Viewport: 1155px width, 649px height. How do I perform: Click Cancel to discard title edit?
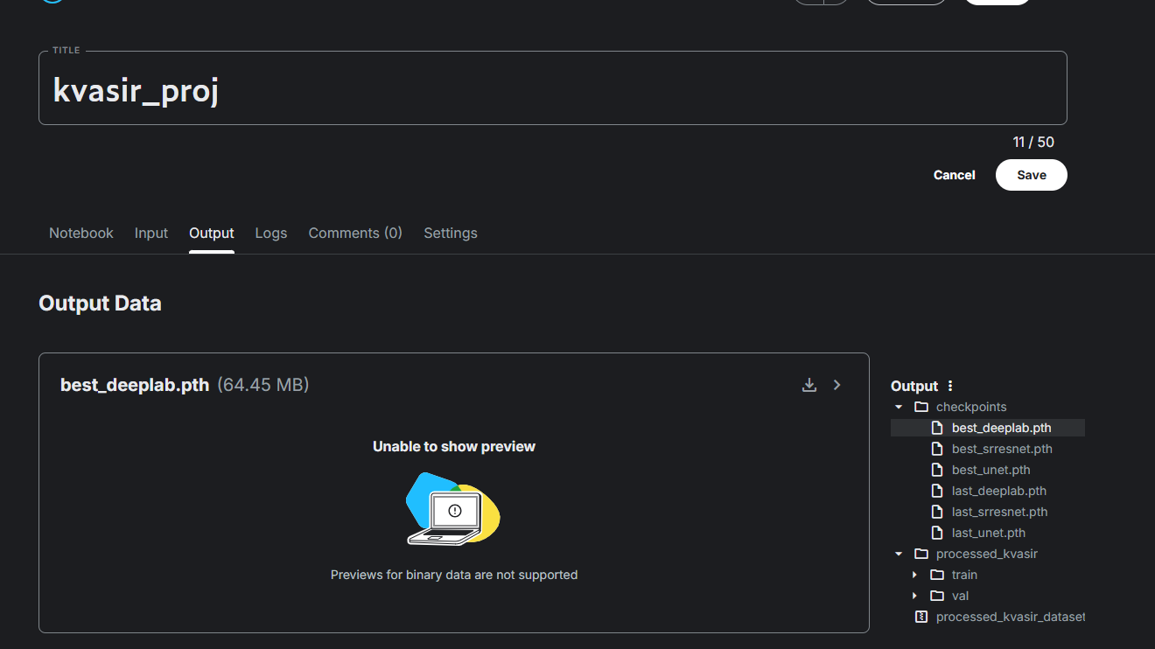click(954, 175)
